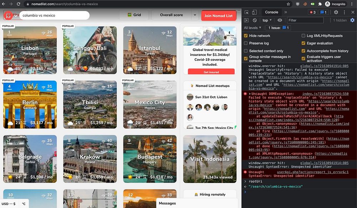Open the top context dropdown
The height and width of the screenshot is (208, 357).
click(x=267, y=20)
